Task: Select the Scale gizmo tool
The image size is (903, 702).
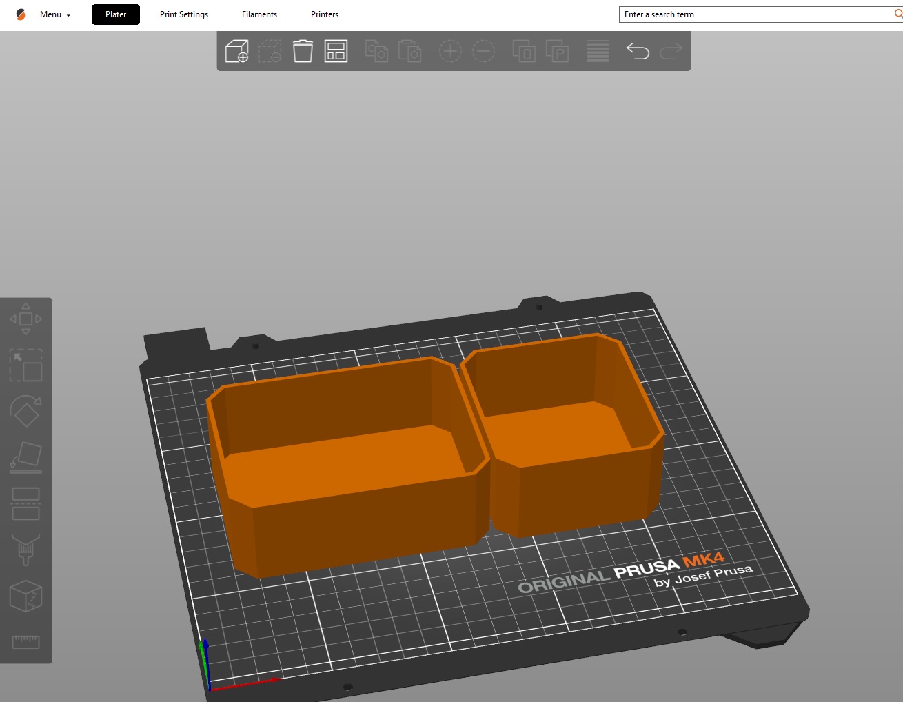Action: 26,365
